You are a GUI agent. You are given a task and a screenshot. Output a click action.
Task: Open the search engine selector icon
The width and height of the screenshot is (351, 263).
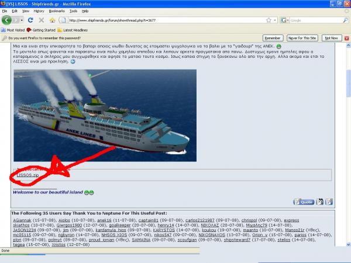[284, 20]
